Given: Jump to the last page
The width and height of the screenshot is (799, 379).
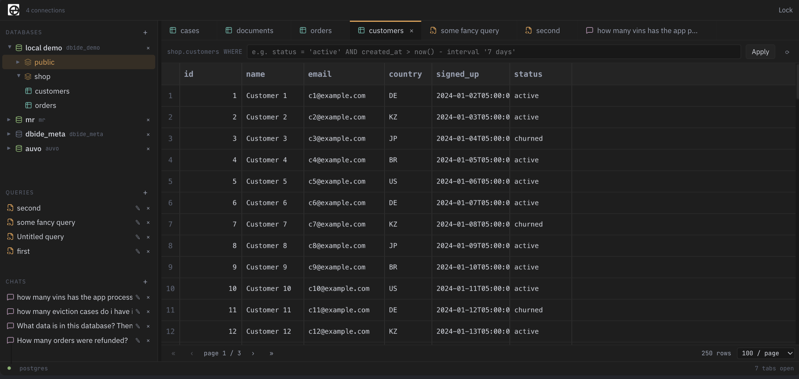Looking at the screenshot, I should click(271, 353).
